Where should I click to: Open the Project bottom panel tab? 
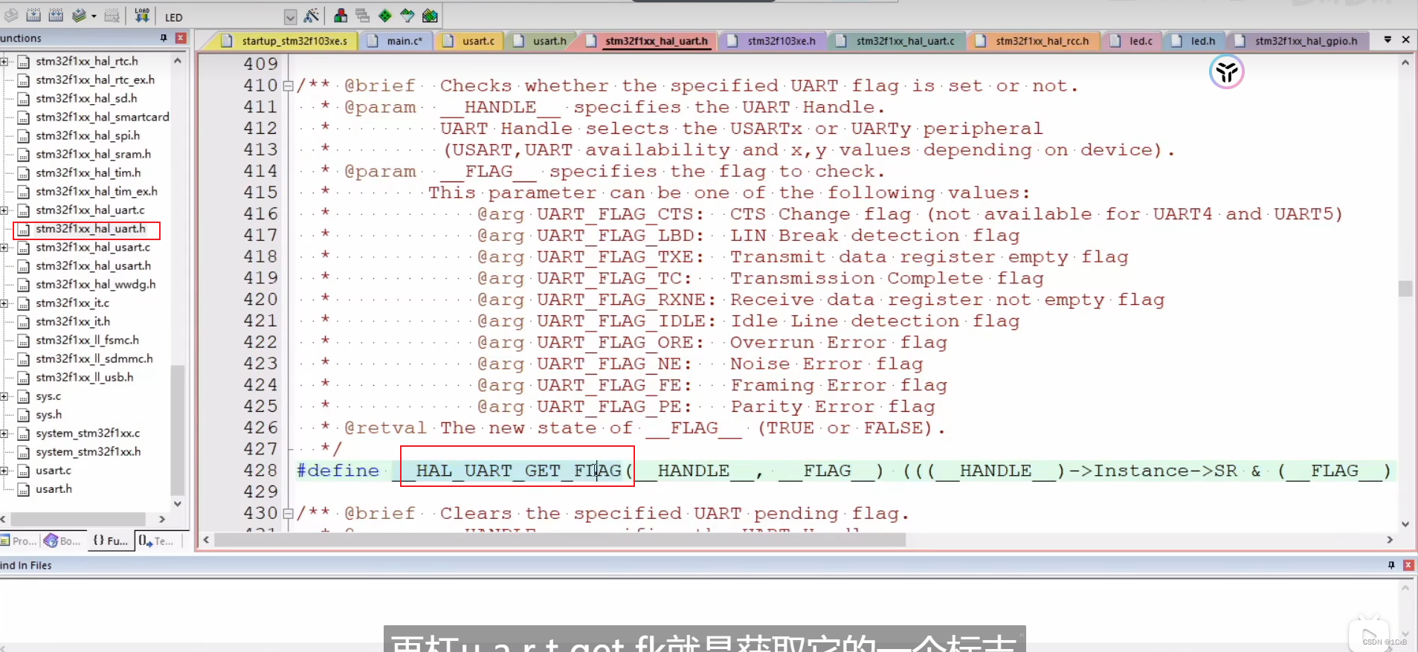tap(19, 540)
